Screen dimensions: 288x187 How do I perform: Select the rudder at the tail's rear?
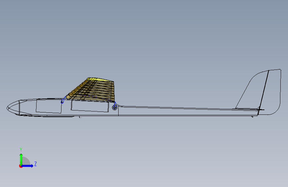pyautogui.click(x=272, y=92)
